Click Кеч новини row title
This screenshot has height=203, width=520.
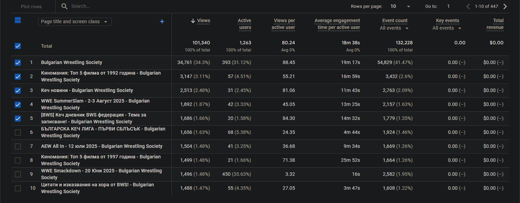pos(87,91)
